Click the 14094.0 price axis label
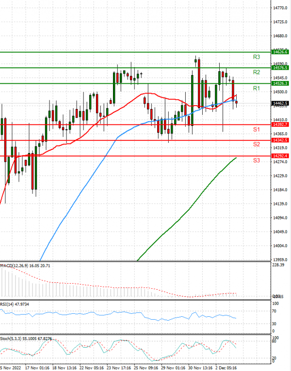This screenshot has width=291, height=371. (x=280, y=217)
